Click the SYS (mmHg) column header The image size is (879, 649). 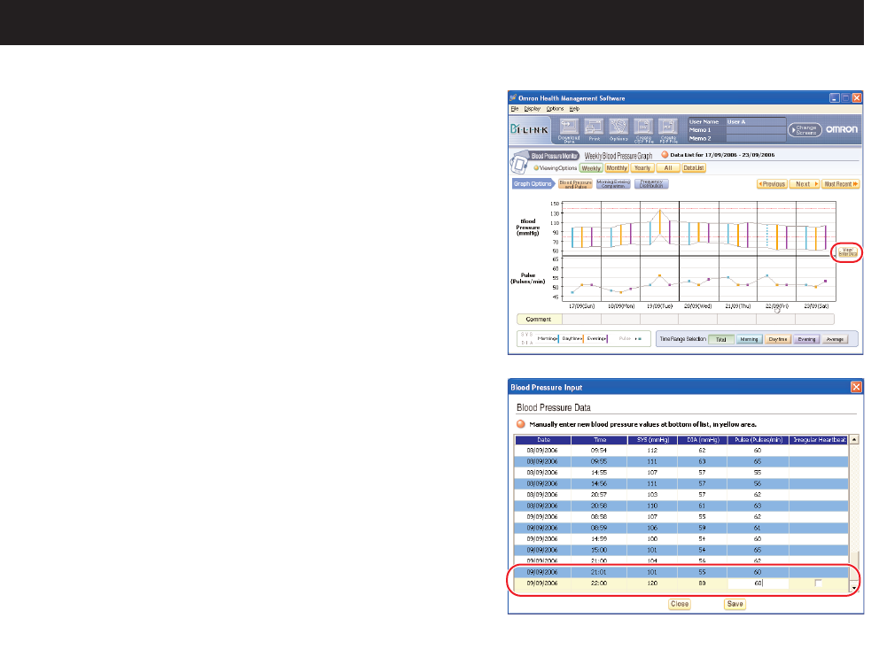point(652,440)
